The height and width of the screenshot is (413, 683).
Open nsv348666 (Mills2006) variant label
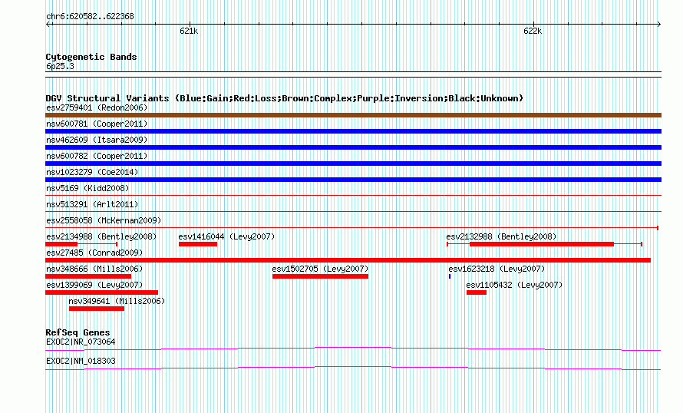click(x=94, y=269)
